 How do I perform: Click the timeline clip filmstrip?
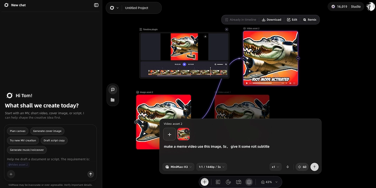pyautogui.click(x=188, y=72)
